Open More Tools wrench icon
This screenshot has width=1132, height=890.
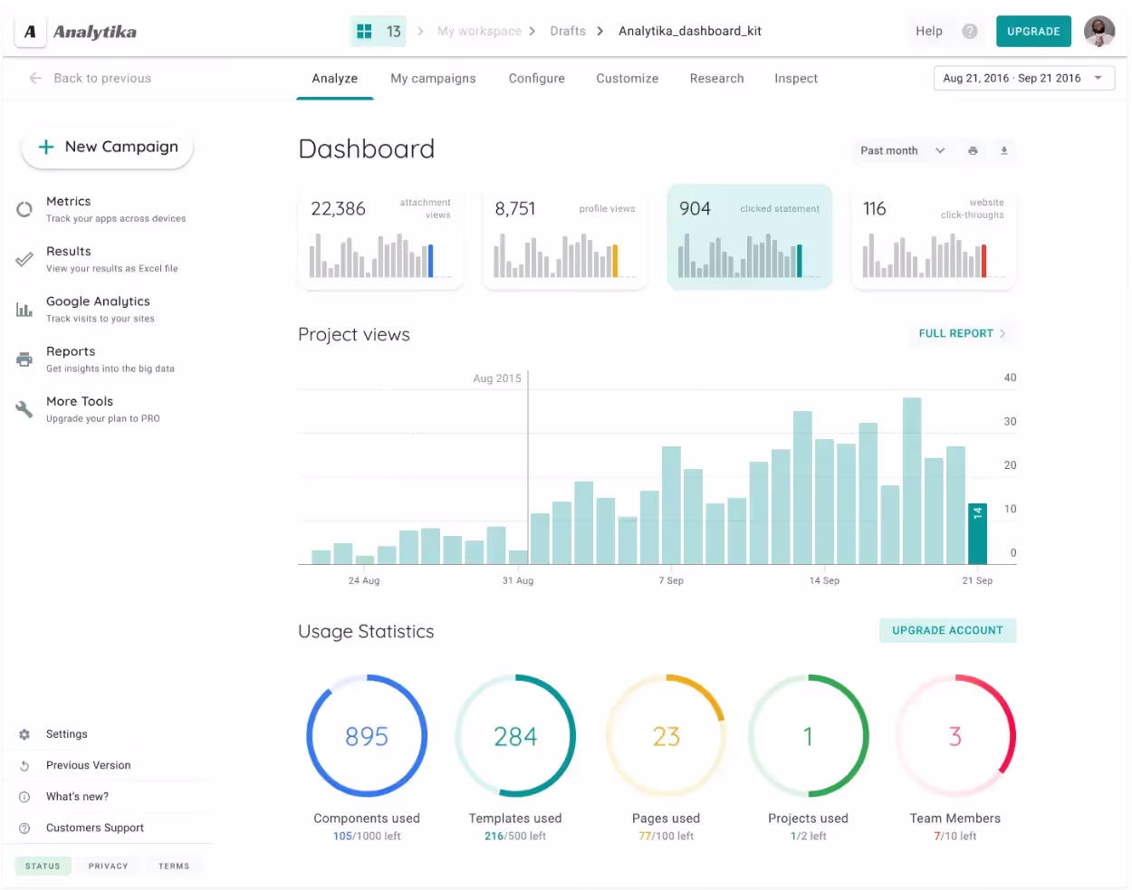pos(24,409)
